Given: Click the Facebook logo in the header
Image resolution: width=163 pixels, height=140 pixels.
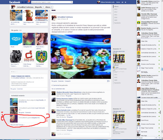Looking at the screenshot, I should [x=15, y=2].
